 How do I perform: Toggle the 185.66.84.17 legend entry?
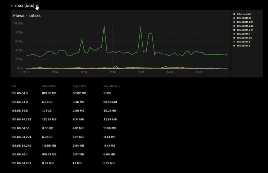pyautogui.click(x=244, y=18)
